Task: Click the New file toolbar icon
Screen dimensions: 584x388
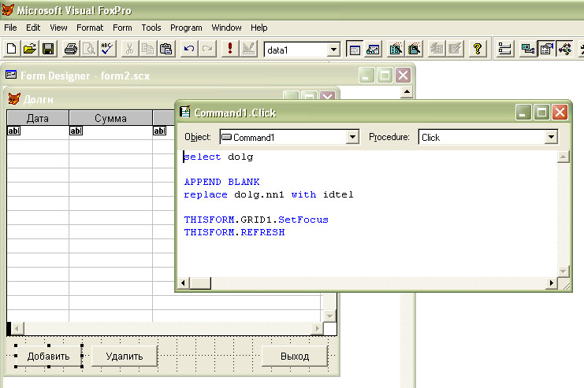Action: 11,50
